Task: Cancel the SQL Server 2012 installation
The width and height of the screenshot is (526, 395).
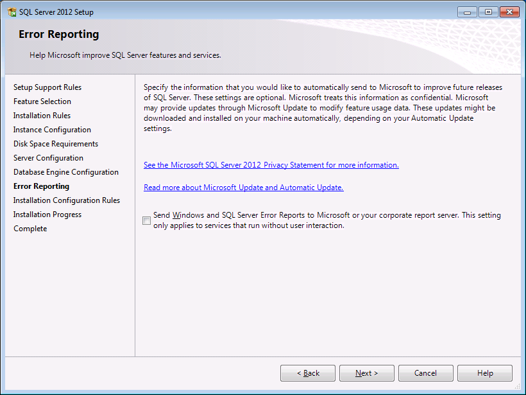Action: 425,373
